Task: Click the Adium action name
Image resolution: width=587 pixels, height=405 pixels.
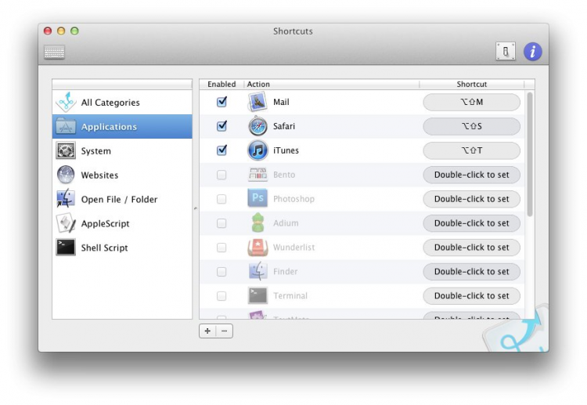Action: pyautogui.click(x=286, y=223)
